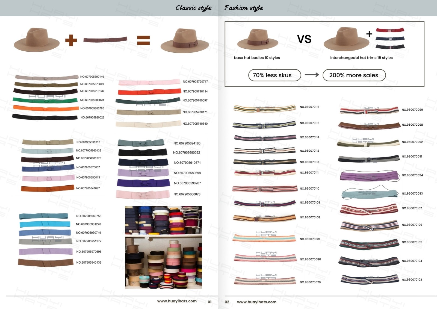The image size is (437, 309).
Task: Click the 'interchangeabl hat trims 15 styles' caption
Action: (x=361, y=58)
